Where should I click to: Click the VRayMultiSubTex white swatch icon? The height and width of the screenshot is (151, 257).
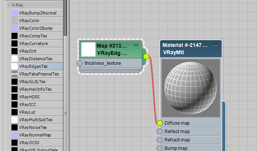pyautogui.click(x=15, y=120)
